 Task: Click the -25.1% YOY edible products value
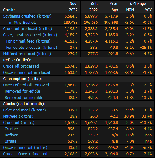(146, 48)
